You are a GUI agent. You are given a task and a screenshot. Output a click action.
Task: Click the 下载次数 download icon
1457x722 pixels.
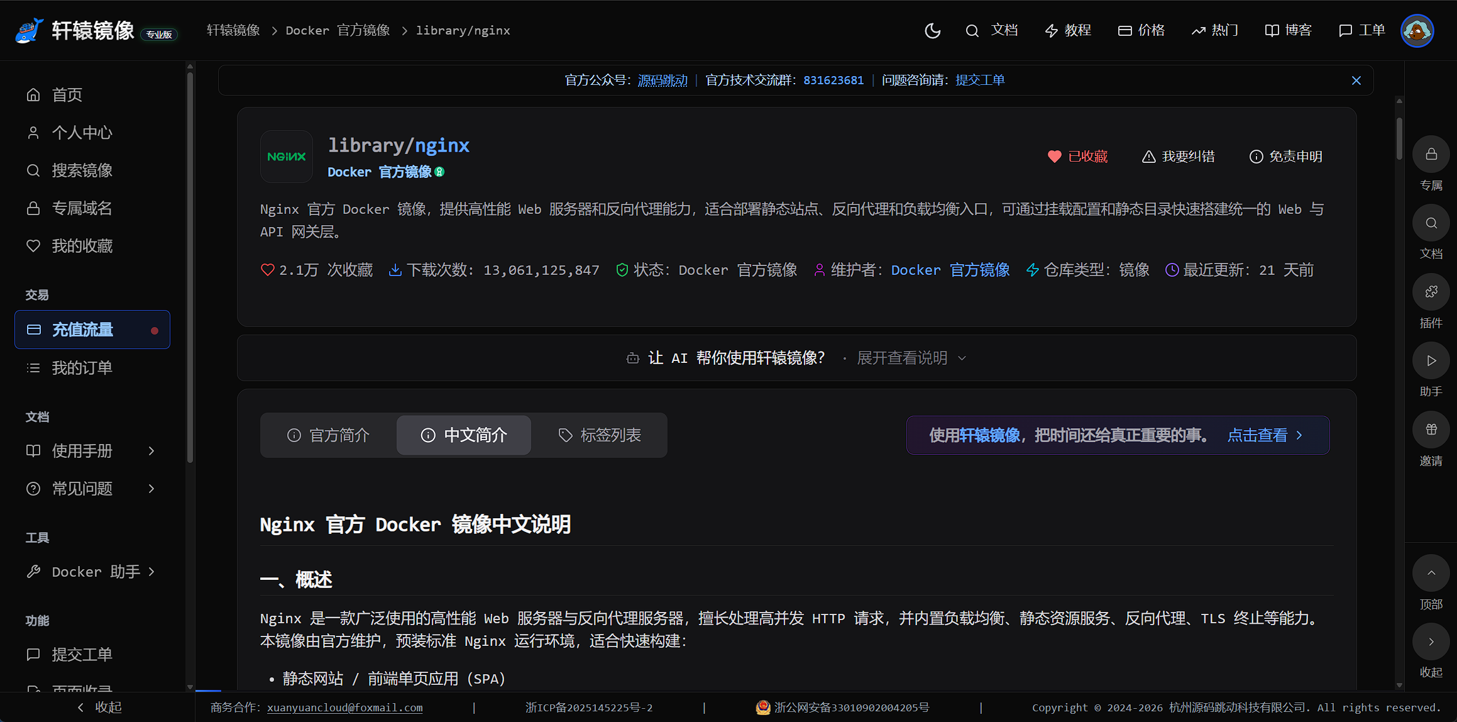[x=395, y=270]
